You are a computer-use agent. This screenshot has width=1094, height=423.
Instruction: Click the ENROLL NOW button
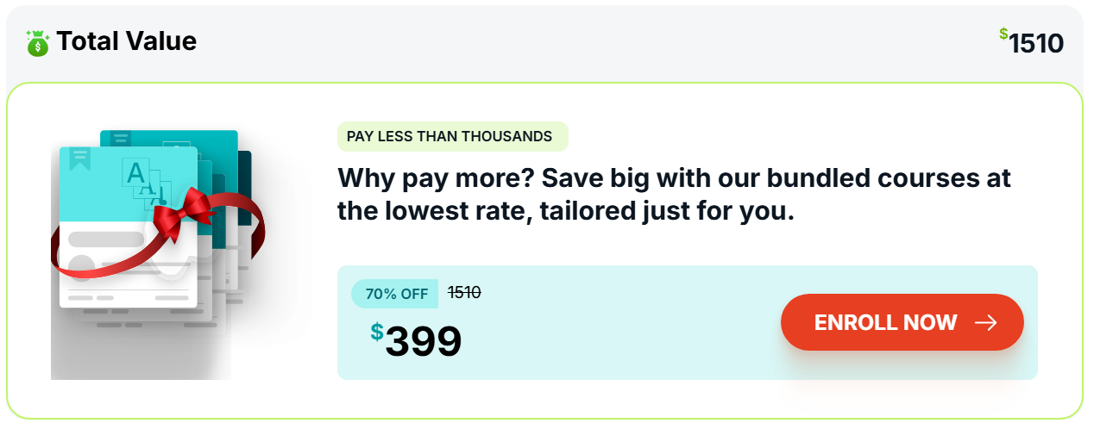[x=902, y=322]
